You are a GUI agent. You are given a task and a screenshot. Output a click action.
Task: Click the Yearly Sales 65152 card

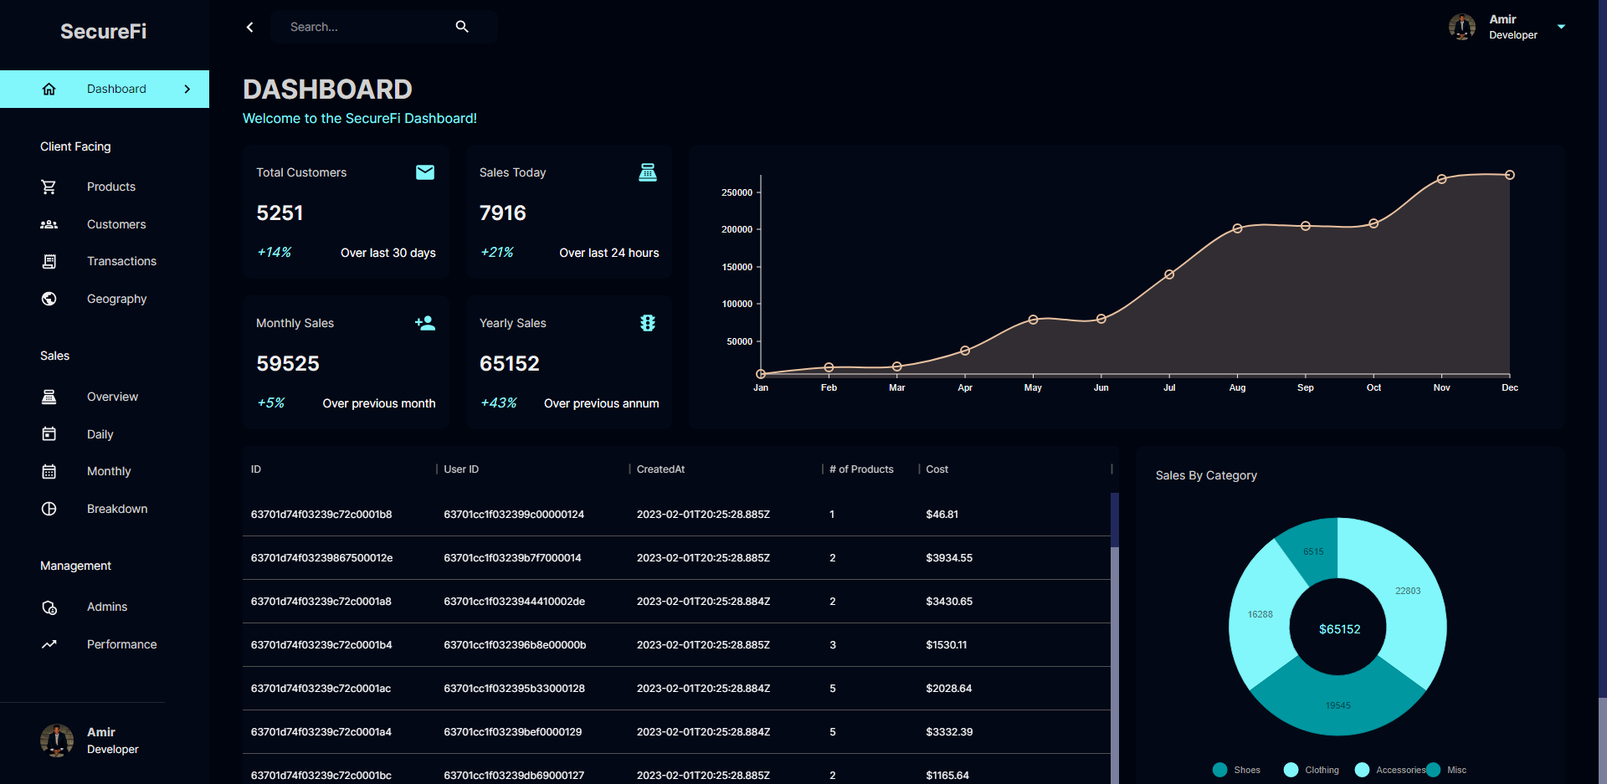(568, 362)
